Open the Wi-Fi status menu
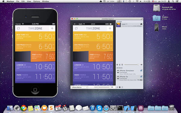Image resolution: width=181 pixels, height=113 pixels. [x=137, y=2]
